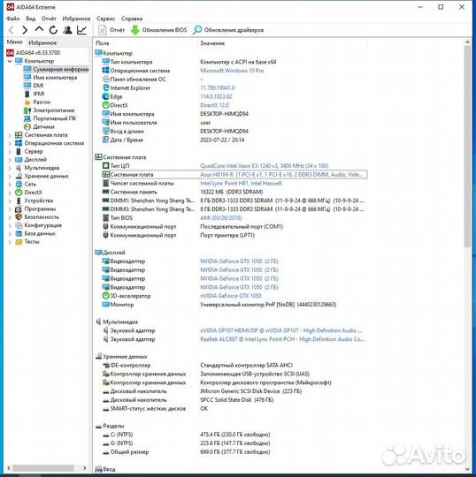Select the Устройства icon in the tree
The height and width of the screenshot is (477, 476).
pyautogui.click(x=19, y=201)
